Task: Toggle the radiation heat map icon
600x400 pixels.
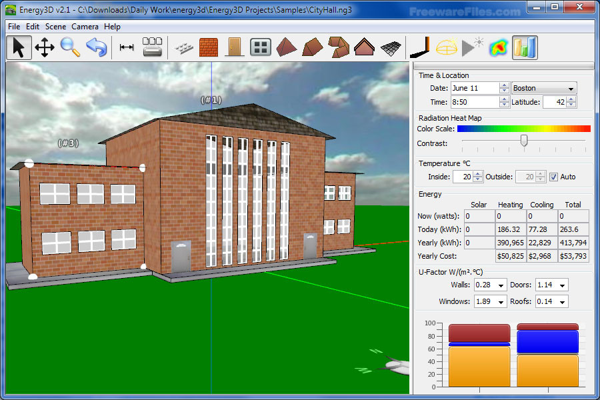Action: point(499,48)
